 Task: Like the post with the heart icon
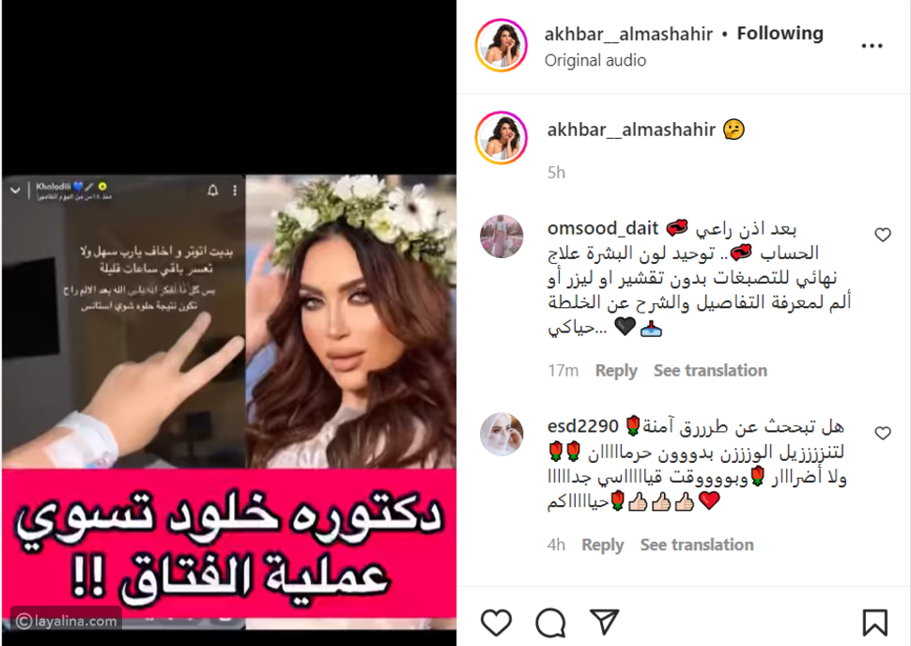point(496,623)
